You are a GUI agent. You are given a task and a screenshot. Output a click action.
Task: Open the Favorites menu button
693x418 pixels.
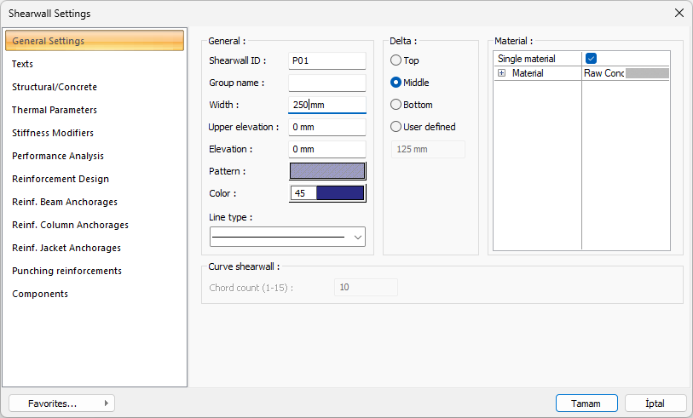61,404
